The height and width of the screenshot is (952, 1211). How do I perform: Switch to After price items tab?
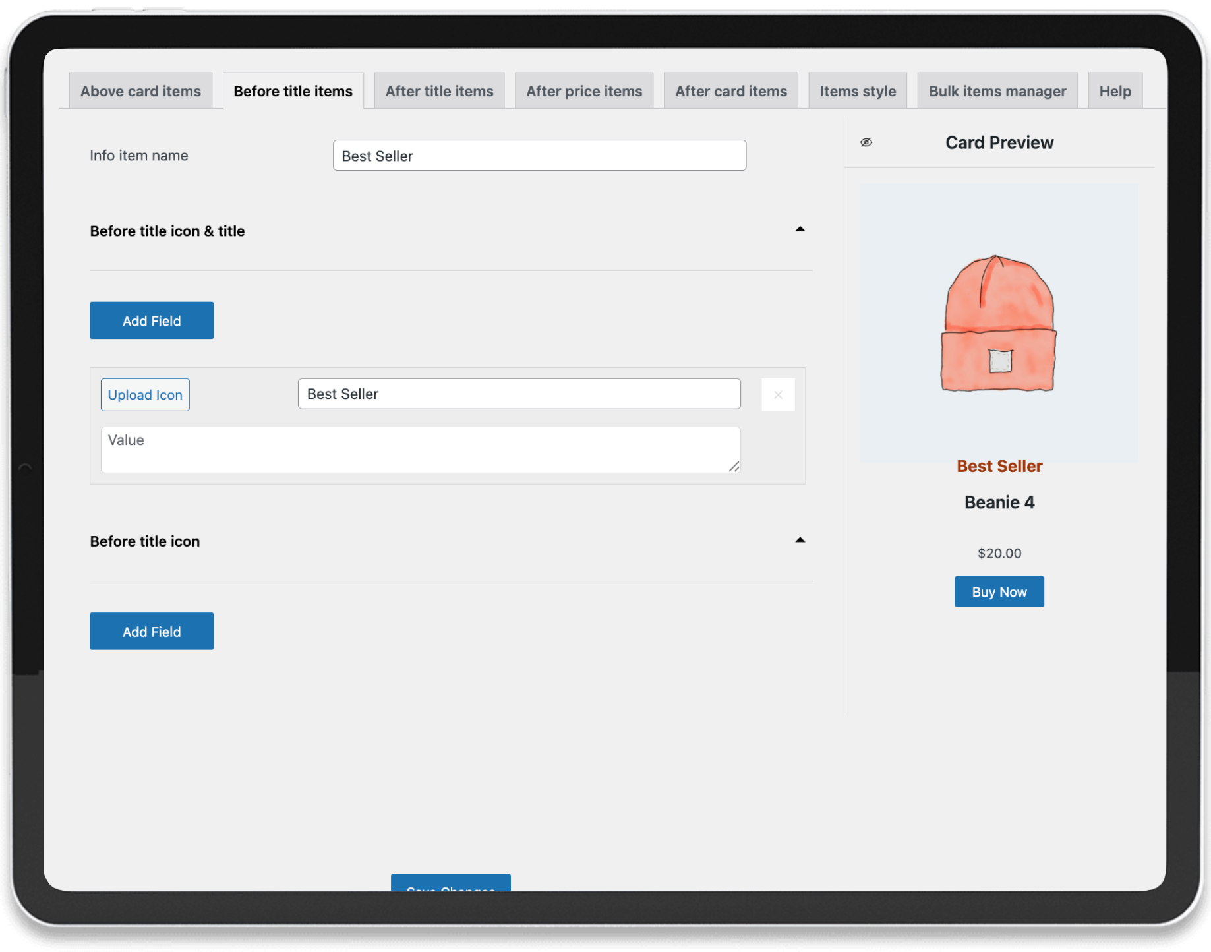click(584, 91)
